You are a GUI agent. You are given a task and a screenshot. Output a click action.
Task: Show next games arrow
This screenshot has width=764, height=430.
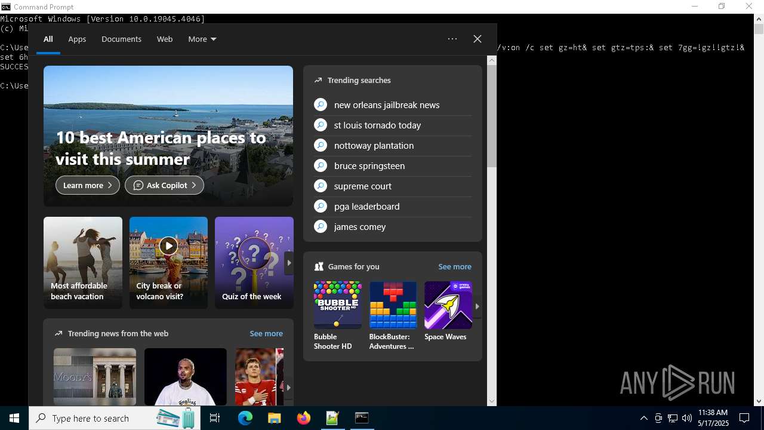[477, 306]
